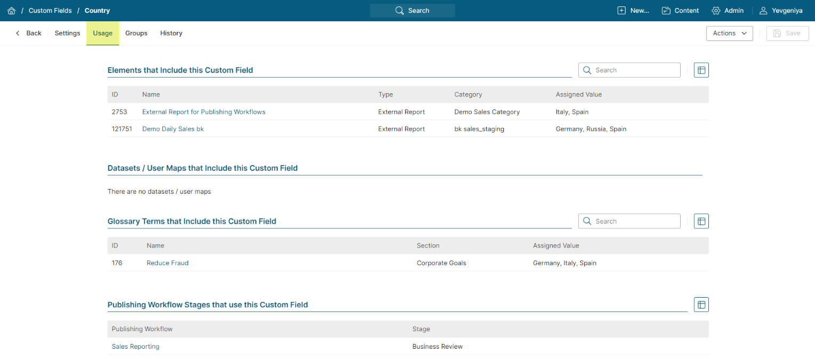Expand the Actions dropdown

(729, 33)
